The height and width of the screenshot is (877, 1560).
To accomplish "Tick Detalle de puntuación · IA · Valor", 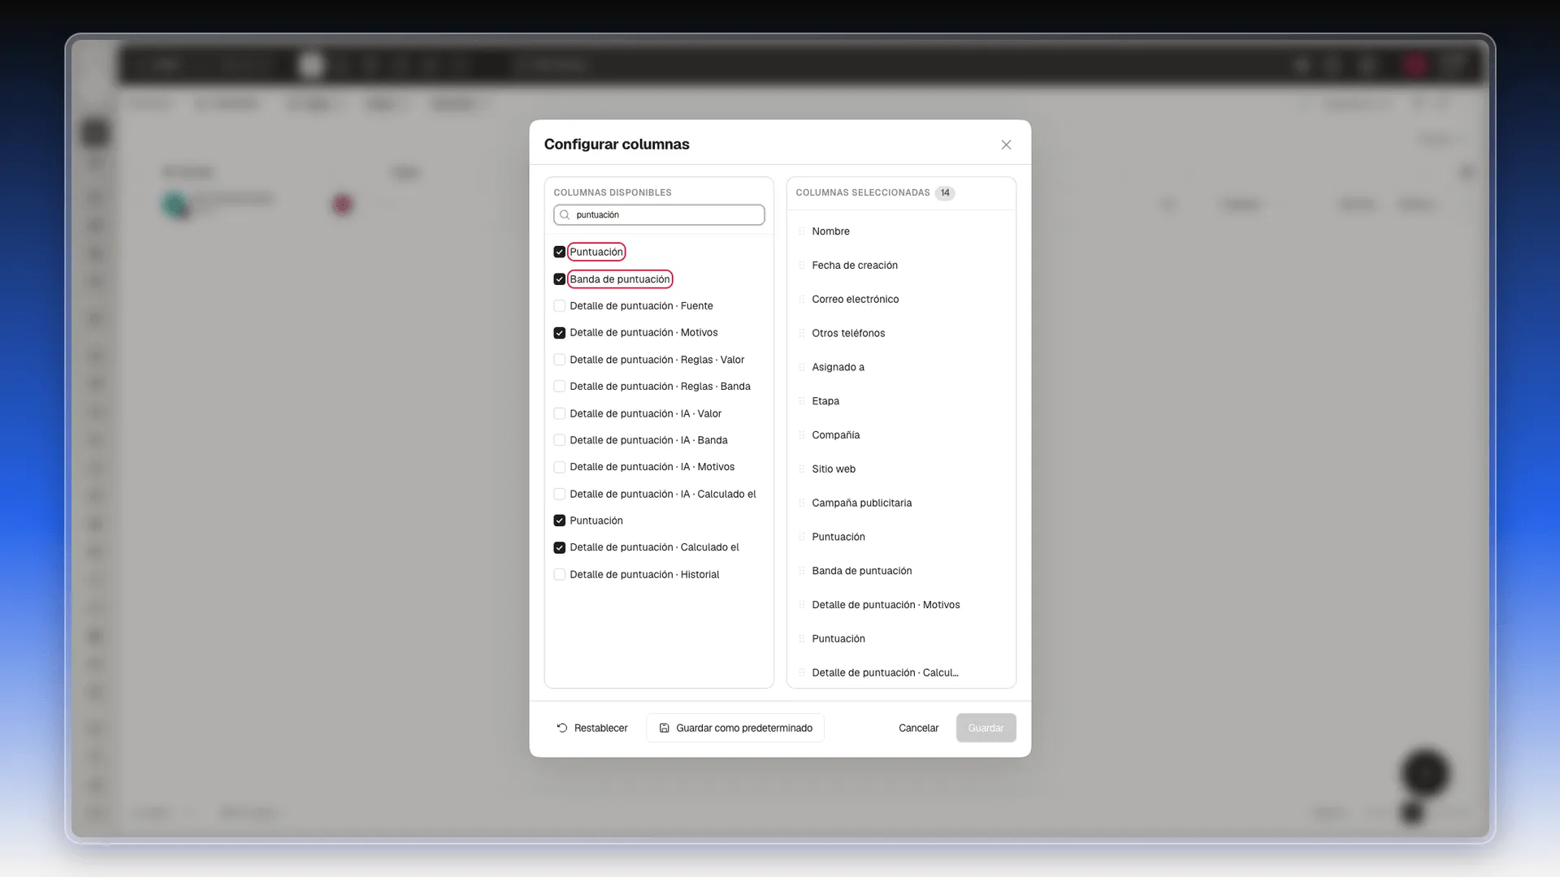I will [559, 413].
